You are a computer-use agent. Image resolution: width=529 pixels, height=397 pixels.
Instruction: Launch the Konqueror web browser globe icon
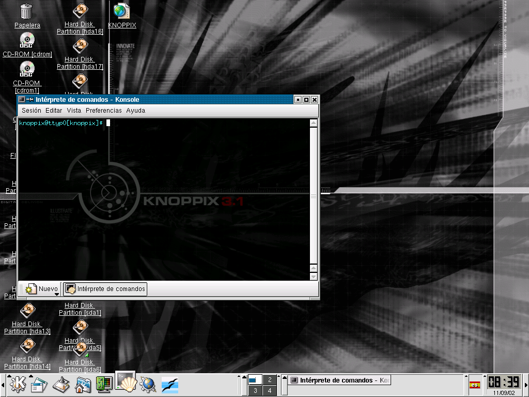(148, 385)
